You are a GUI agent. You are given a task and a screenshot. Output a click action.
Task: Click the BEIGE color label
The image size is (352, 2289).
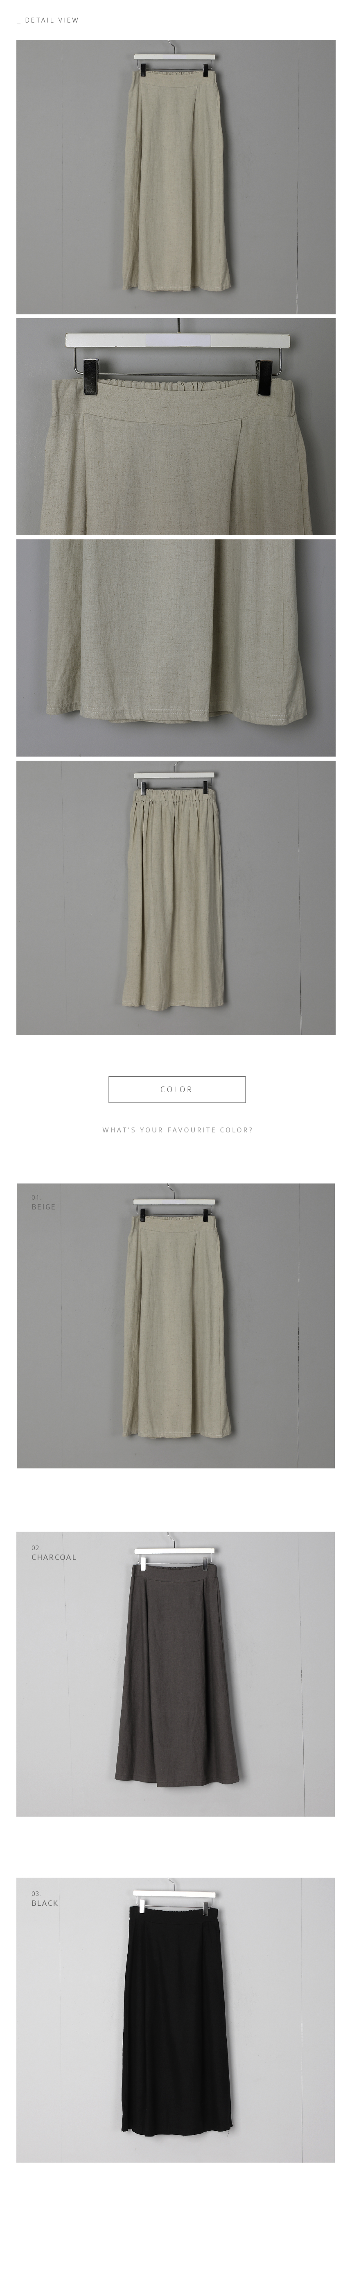(x=43, y=1207)
